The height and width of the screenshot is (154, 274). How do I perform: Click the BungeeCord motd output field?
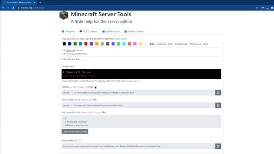tap(143, 106)
